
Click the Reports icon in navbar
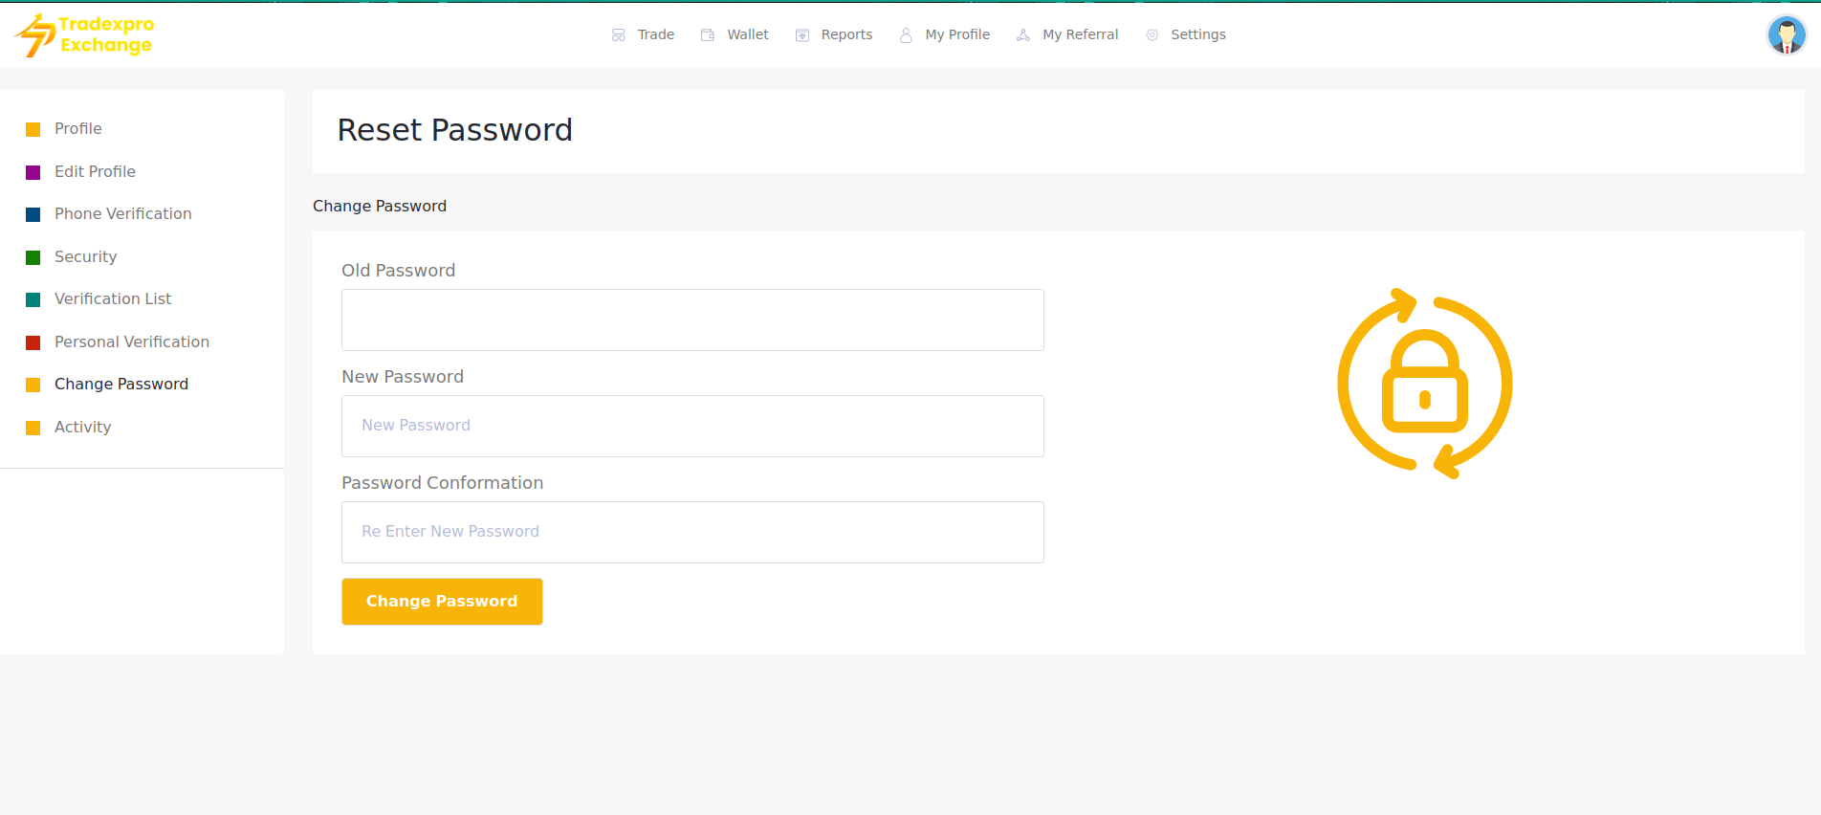coord(802,35)
